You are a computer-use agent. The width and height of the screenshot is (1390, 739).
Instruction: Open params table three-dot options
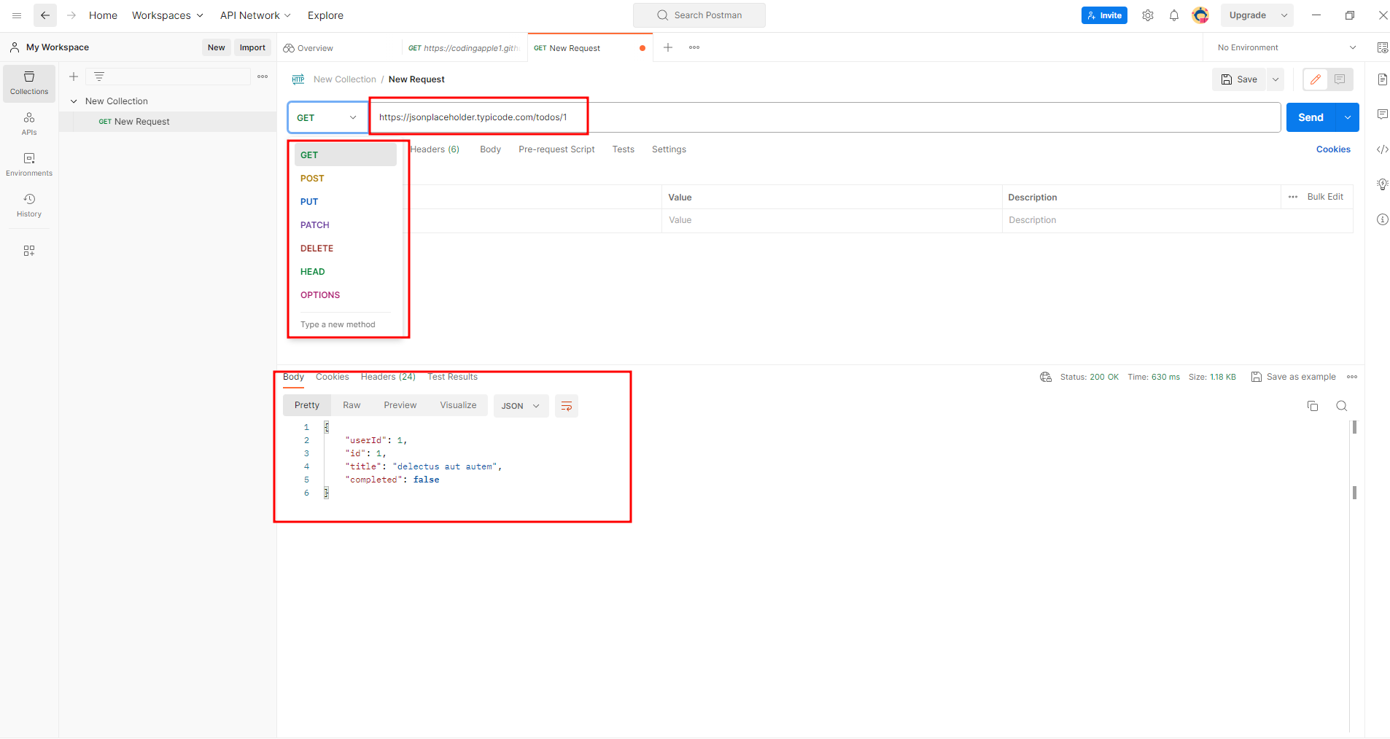1293,197
